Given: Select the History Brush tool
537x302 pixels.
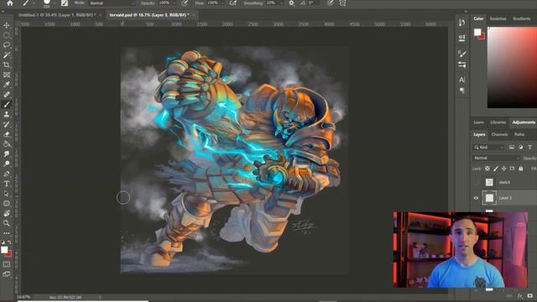Looking at the screenshot, I should [7, 124].
